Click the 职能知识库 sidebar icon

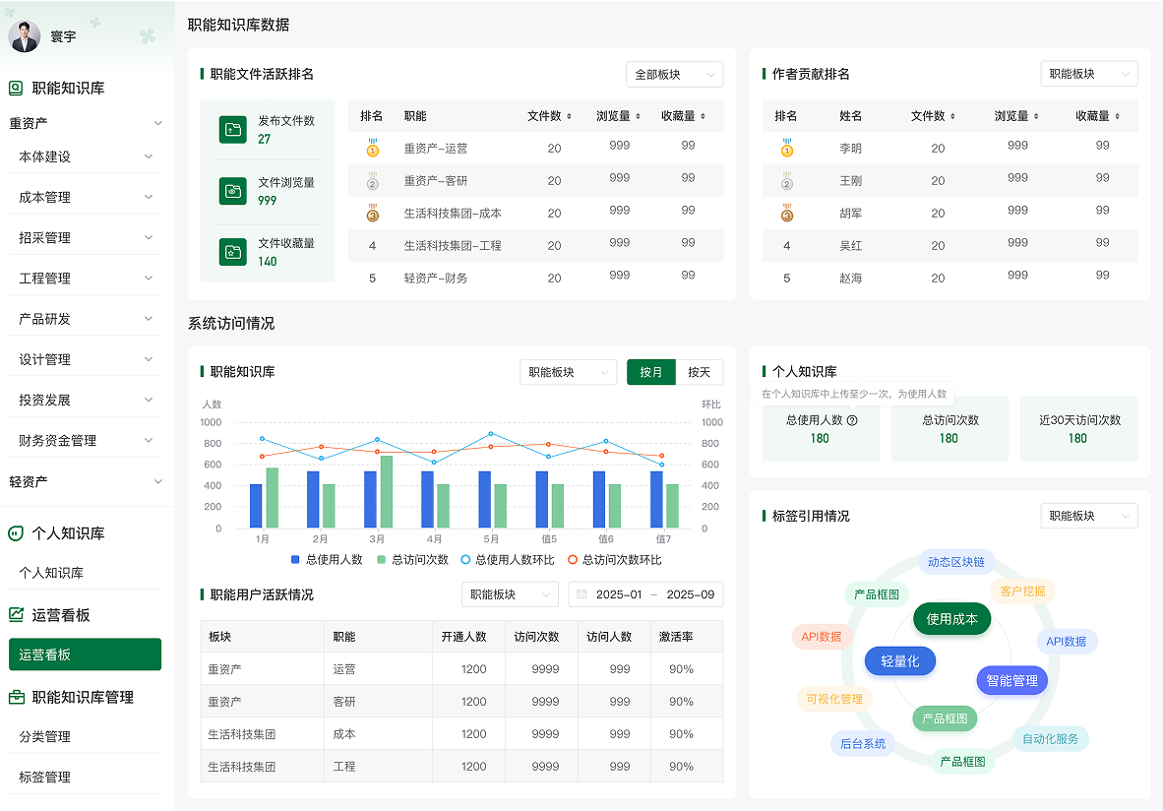(x=16, y=89)
